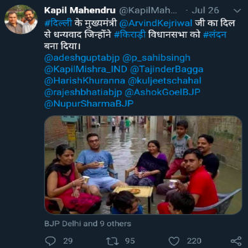Visit the @adeshguptabjp profile
The height and width of the screenshot is (248, 248).
click(x=82, y=58)
